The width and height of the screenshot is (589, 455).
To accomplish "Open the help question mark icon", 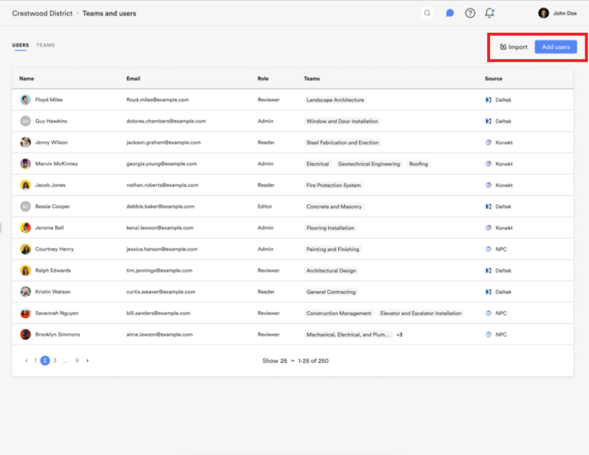I will (470, 13).
